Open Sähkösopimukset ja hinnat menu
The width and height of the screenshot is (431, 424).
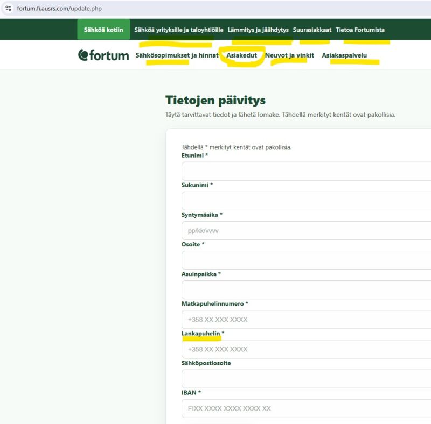pos(177,55)
